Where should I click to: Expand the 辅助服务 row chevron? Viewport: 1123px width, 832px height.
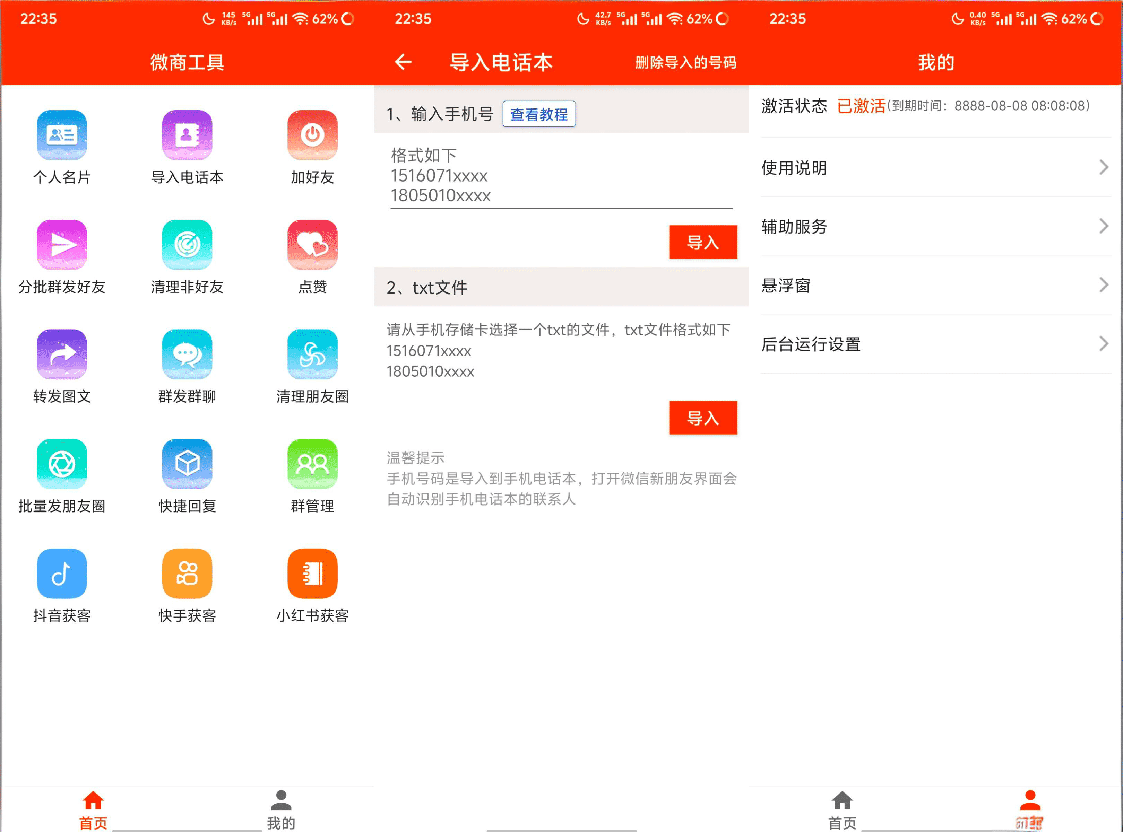(1103, 226)
